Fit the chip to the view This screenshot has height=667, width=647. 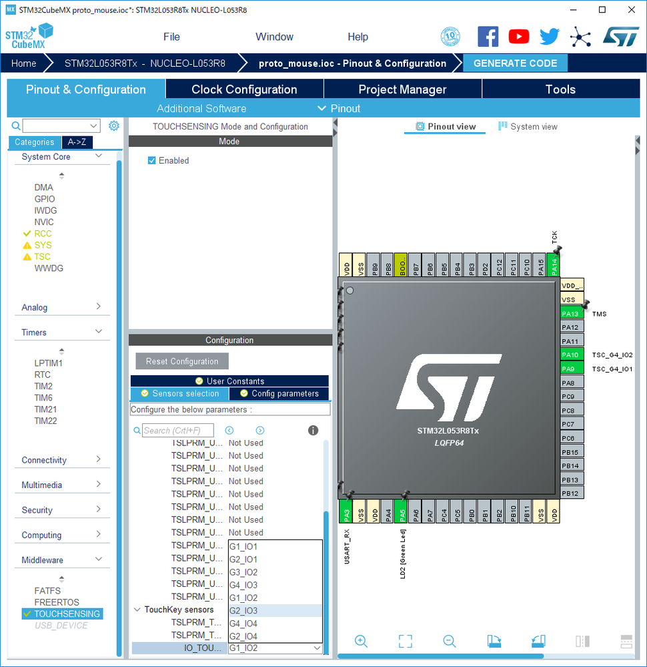pyautogui.click(x=406, y=641)
